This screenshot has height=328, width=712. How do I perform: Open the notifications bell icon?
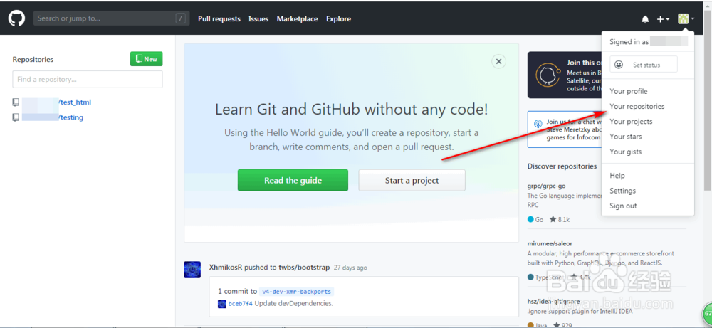645,19
